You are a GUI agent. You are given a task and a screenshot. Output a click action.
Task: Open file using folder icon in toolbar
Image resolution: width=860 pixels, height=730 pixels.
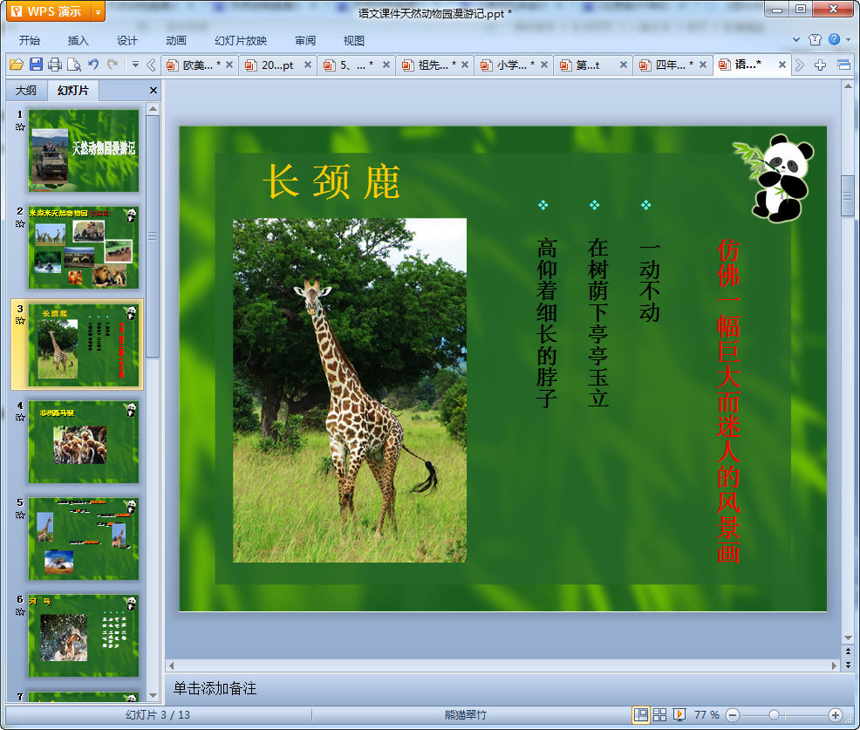pyautogui.click(x=17, y=65)
